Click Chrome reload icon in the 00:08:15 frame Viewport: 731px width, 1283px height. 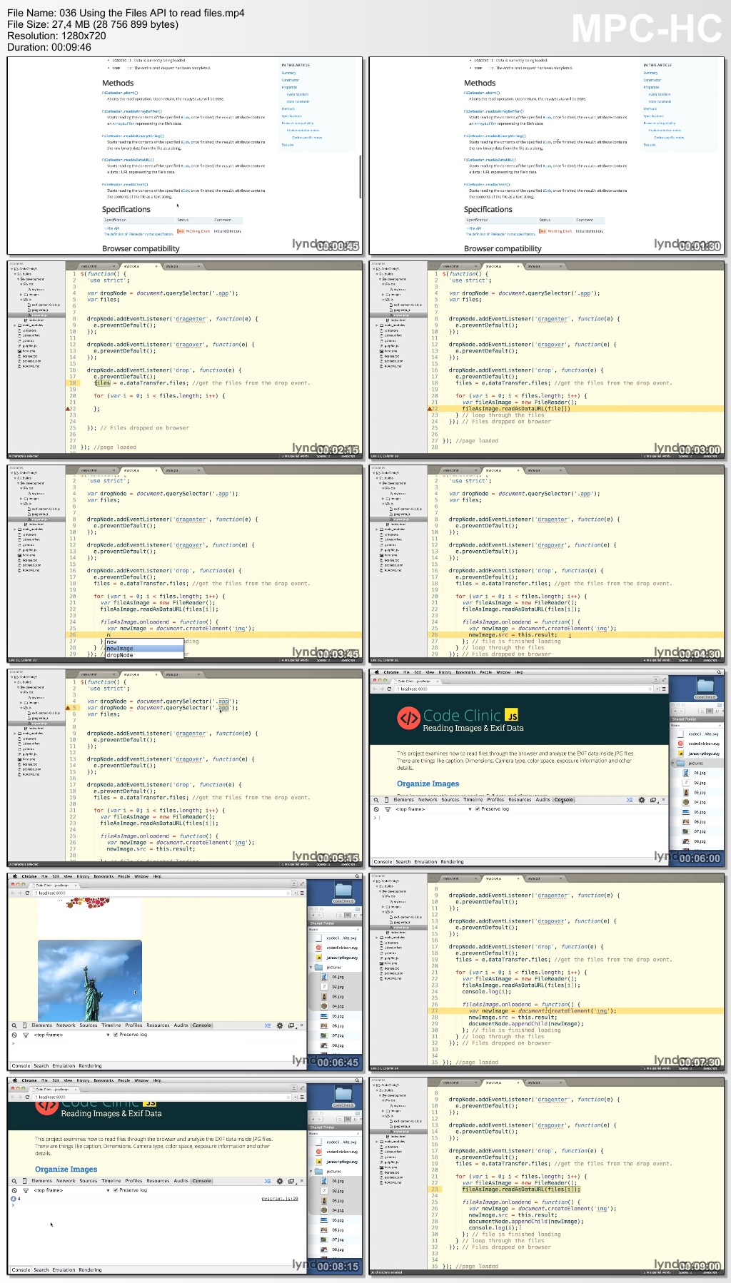[x=27, y=1097]
